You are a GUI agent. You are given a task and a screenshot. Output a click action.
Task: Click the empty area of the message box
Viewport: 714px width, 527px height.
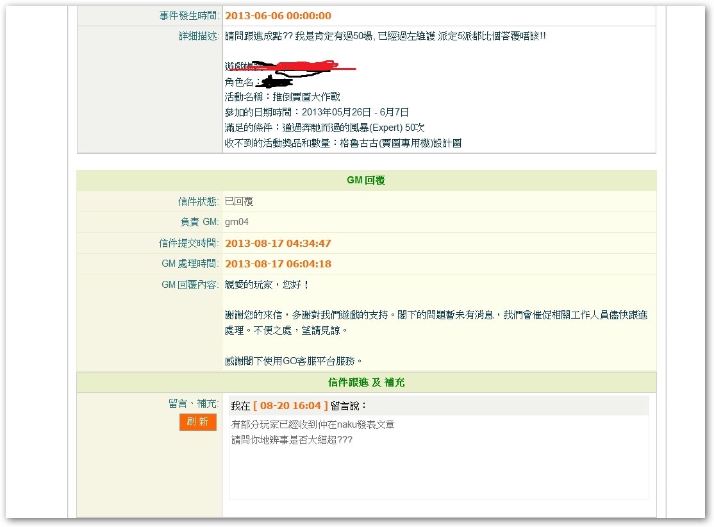click(x=438, y=473)
